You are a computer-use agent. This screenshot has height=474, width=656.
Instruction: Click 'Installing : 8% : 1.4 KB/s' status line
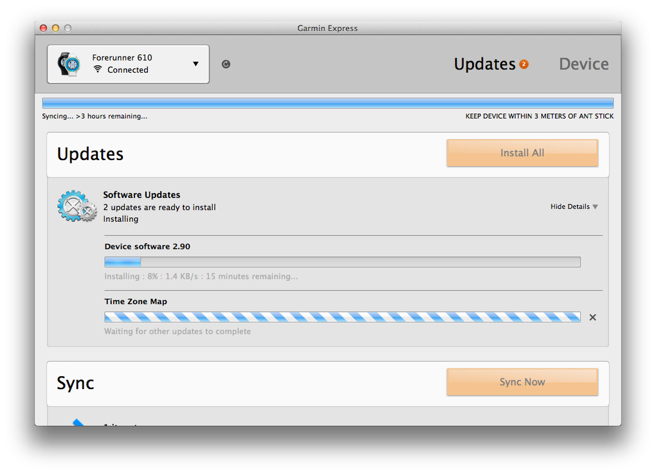(201, 277)
